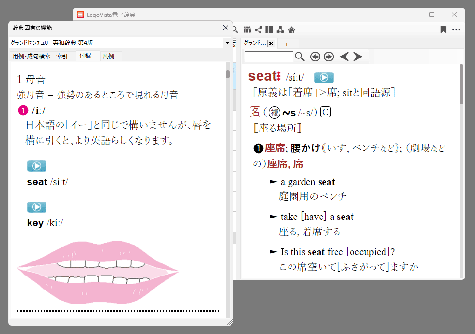Go to next entry with right chevron
475x334 pixels.
coord(358,57)
